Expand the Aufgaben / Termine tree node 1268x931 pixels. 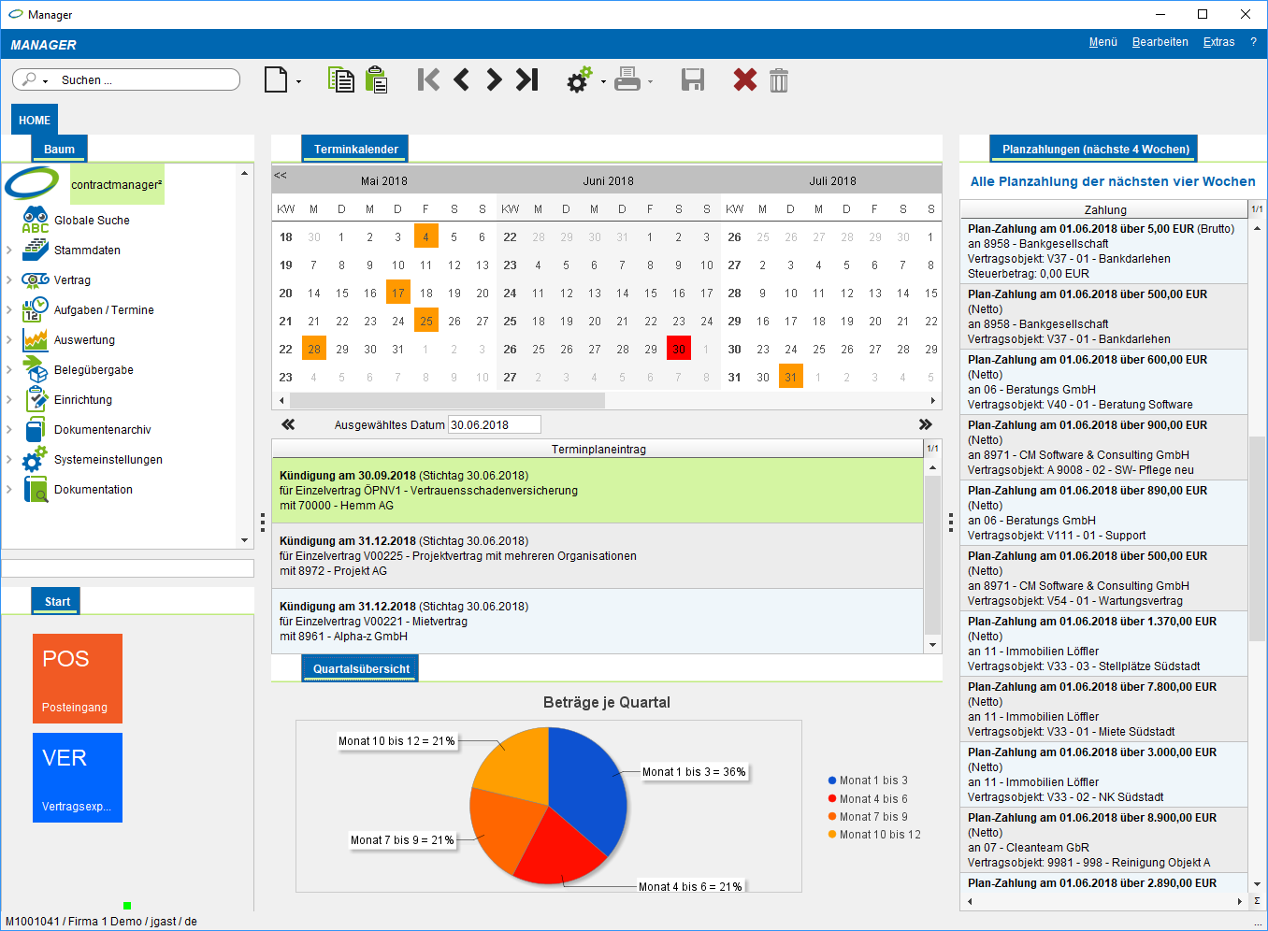[9, 309]
